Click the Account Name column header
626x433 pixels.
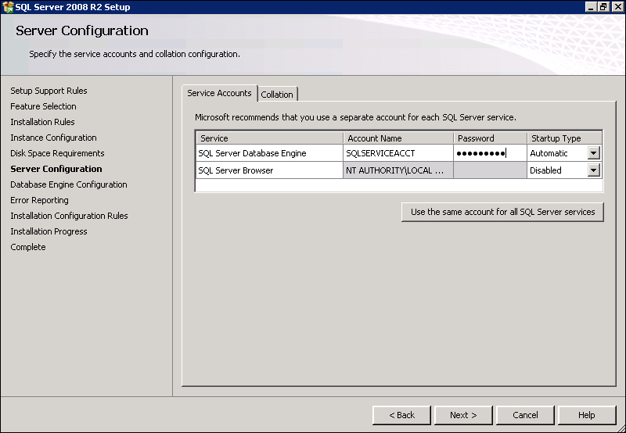398,138
